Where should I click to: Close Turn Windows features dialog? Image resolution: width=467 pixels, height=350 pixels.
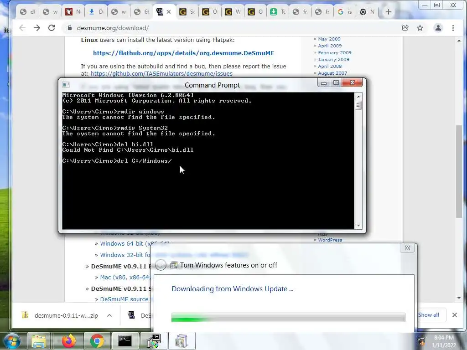pyautogui.click(x=407, y=248)
